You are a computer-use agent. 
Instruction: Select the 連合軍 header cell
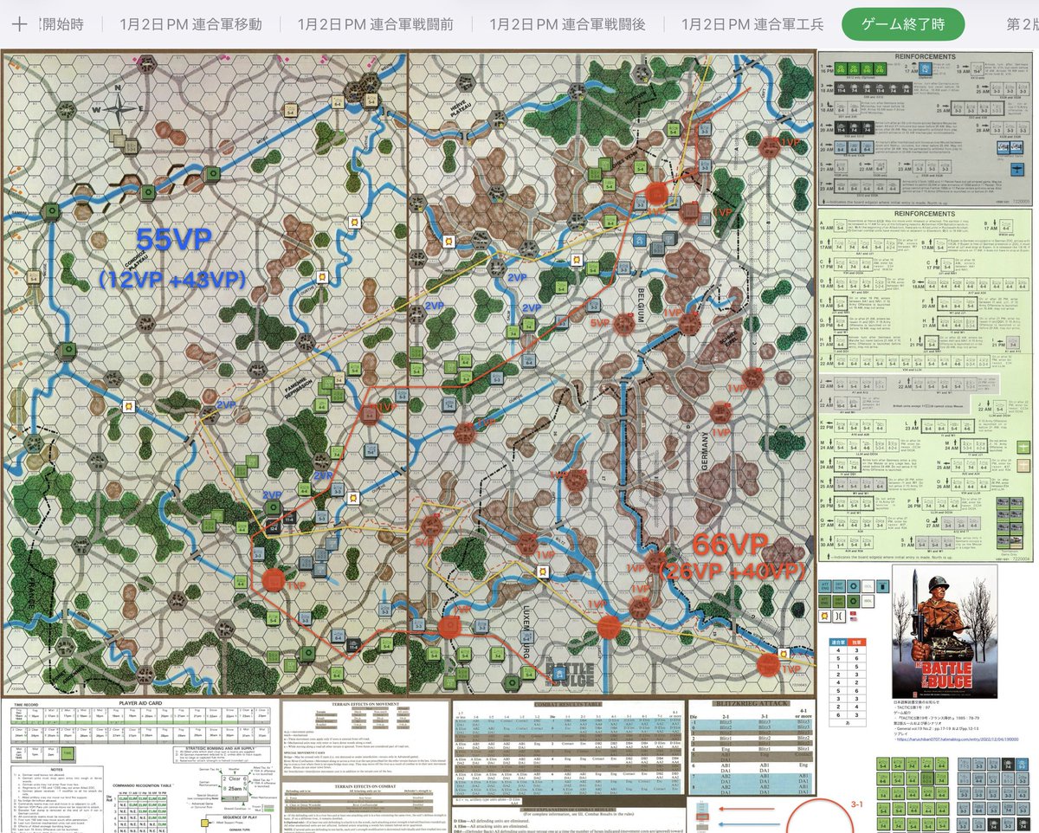(x=838, y=642)
